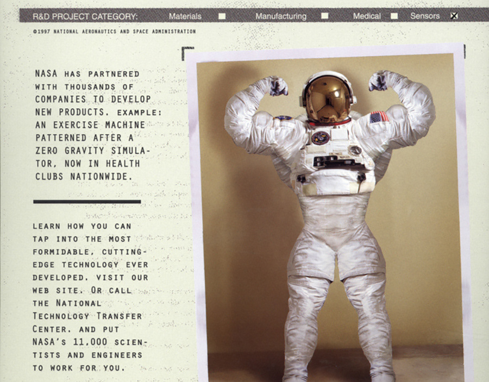Check the Medical category box
The image size is (489, 382).
[x=394, y=16]
